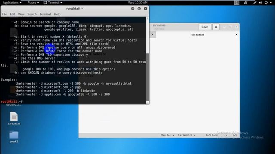Open Tab Width: 8 dropdown

[x=186, y=135]
